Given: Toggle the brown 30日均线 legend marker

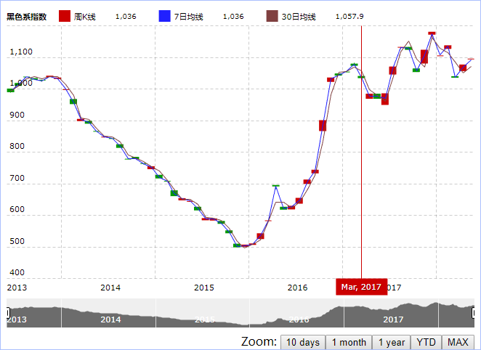Looking at the screenshot, I should click(x=272, y=16).
